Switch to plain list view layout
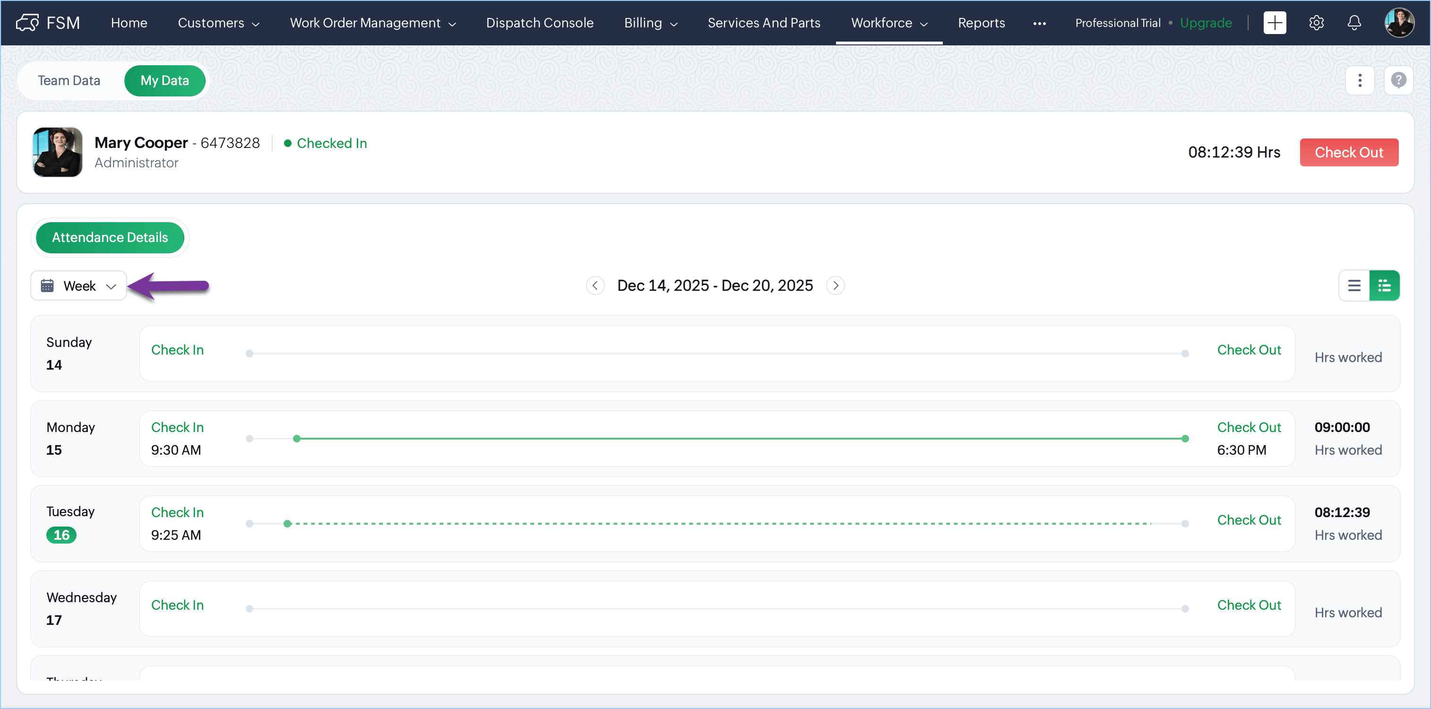The height and width of the screenshot is (709, 1431). pos(1354,285)
